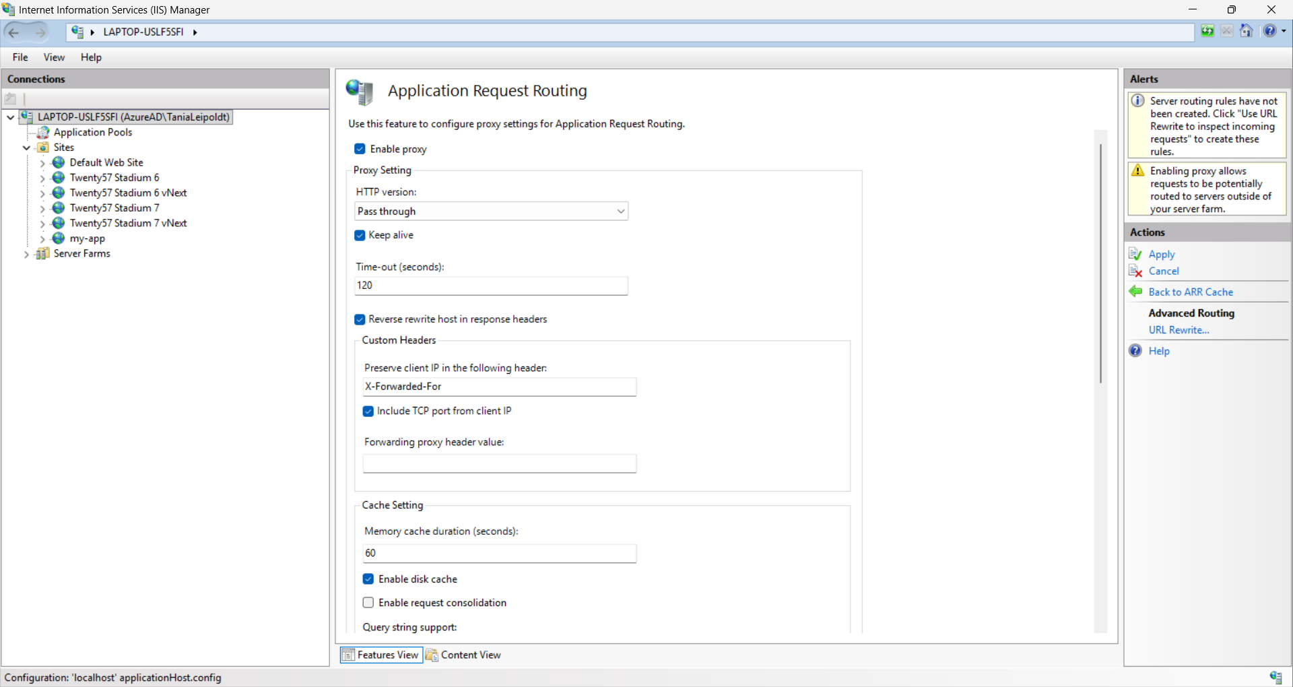Click the Sites folder icon
The width and height of the screenshot is (1293, 687).
43,148
